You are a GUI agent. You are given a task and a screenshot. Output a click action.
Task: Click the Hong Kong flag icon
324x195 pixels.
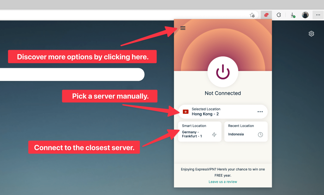pyautogui.click(x=185, y=112)
